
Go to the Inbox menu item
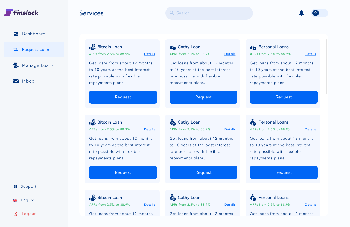[x=28, y=81]
